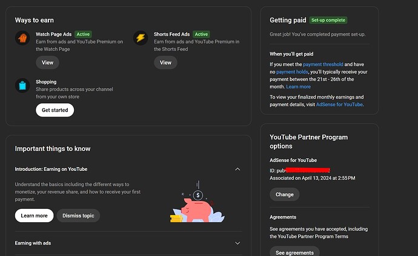
Task: Follow Learn more link about payment dates
Action: 298,86
